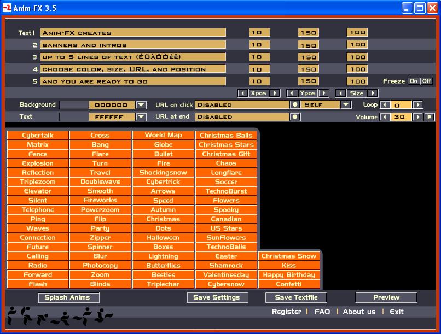Click the Exit link
Screen dimensions: 441x334
coord(397,312)
